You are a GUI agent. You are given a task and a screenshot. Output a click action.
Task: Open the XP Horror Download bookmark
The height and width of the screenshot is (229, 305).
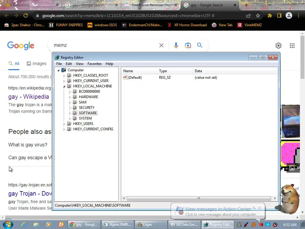pos(187,25)
